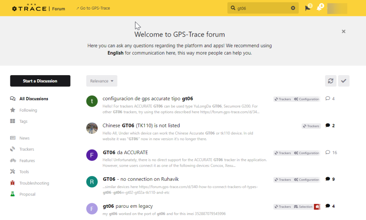Click the Troubleshooting red bug icon
This screenshot has height=220, width=366.
click(x=13, y=183)
